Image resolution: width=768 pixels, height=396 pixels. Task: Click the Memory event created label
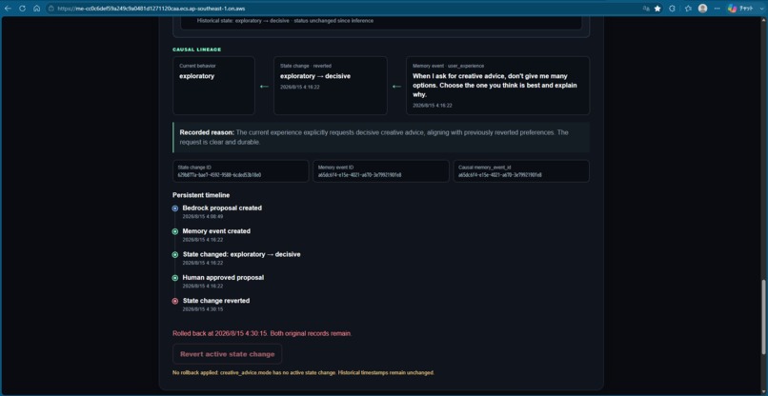tap(216, 231)
